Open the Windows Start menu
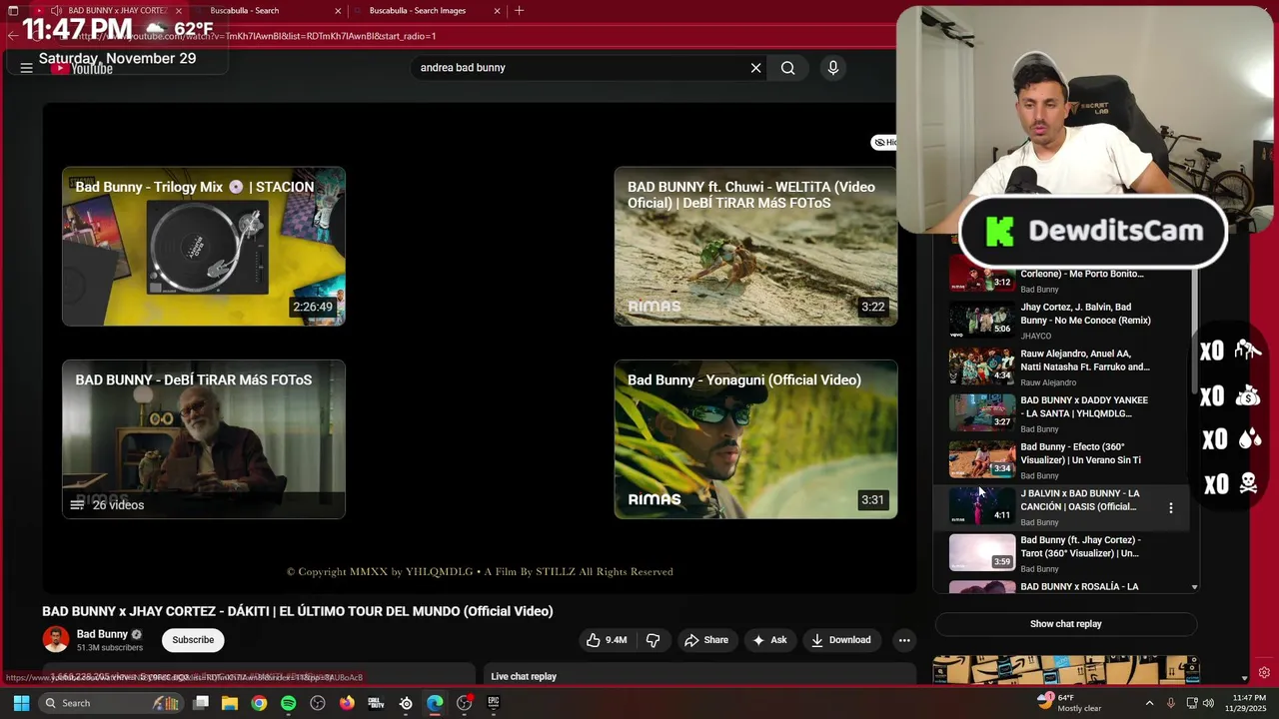Image resolution: width=1279 pixels, height=719 pixels. 21,703
